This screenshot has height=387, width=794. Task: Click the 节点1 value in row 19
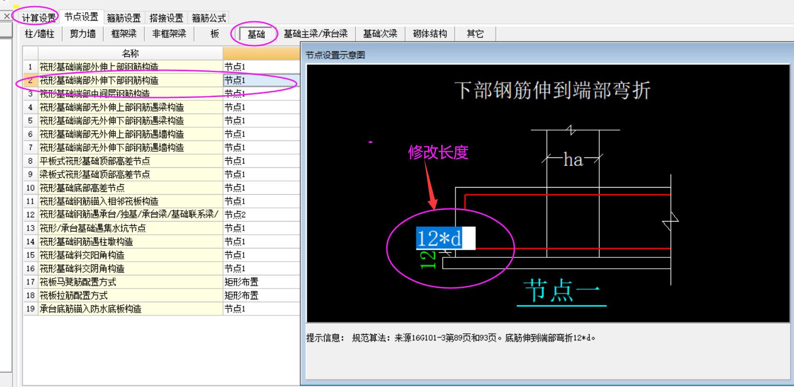261,309
